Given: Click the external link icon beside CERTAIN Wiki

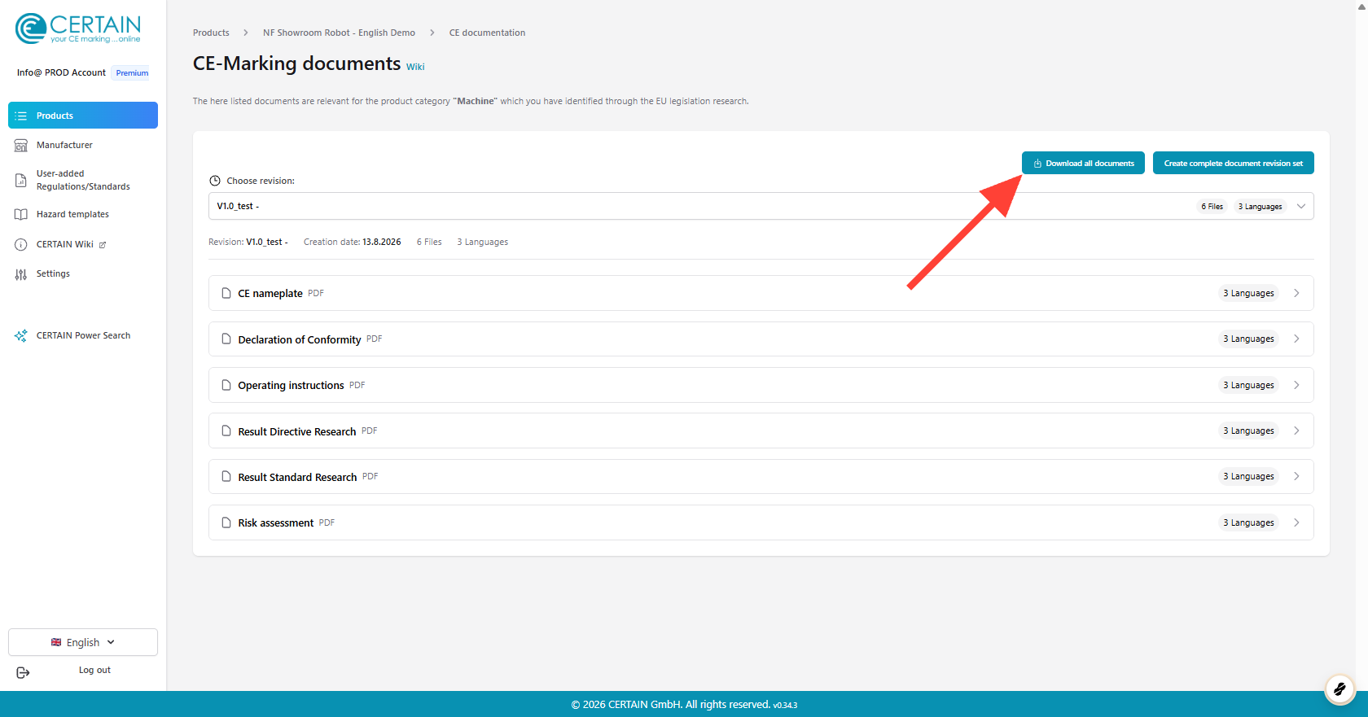Looking at the screenshot, I should coord(103,245).
